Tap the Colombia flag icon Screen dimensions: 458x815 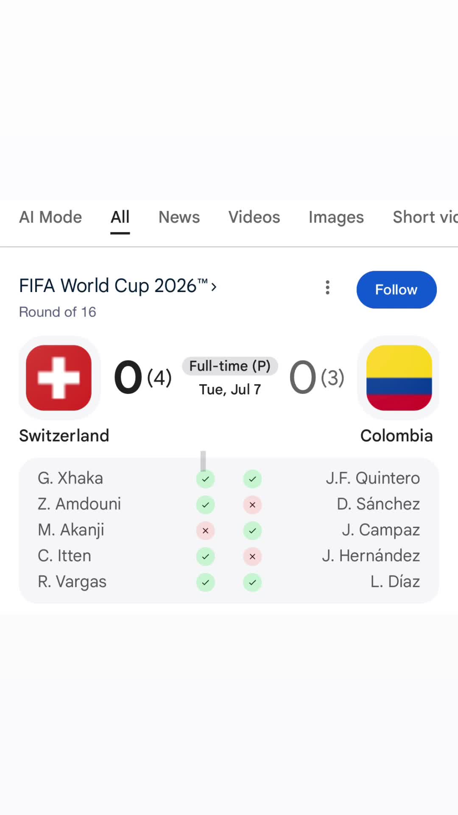tap(399, 378)
